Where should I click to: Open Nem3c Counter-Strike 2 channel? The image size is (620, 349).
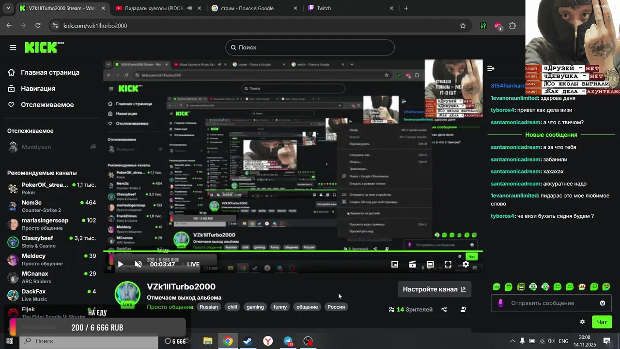pyautogui.click(x=52, y=206)
